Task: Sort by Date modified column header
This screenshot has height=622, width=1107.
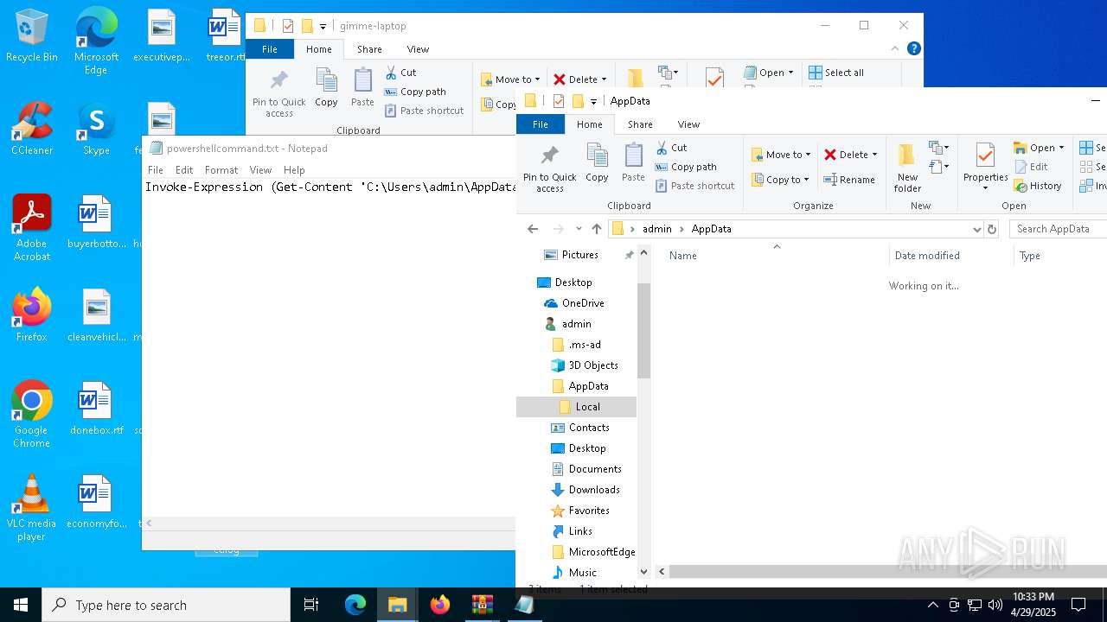Action: (950, 256)
